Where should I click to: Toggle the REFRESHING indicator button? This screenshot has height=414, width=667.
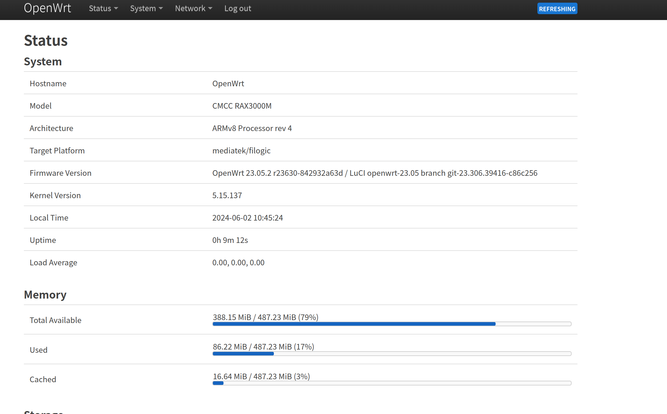[x=557, y=9]
